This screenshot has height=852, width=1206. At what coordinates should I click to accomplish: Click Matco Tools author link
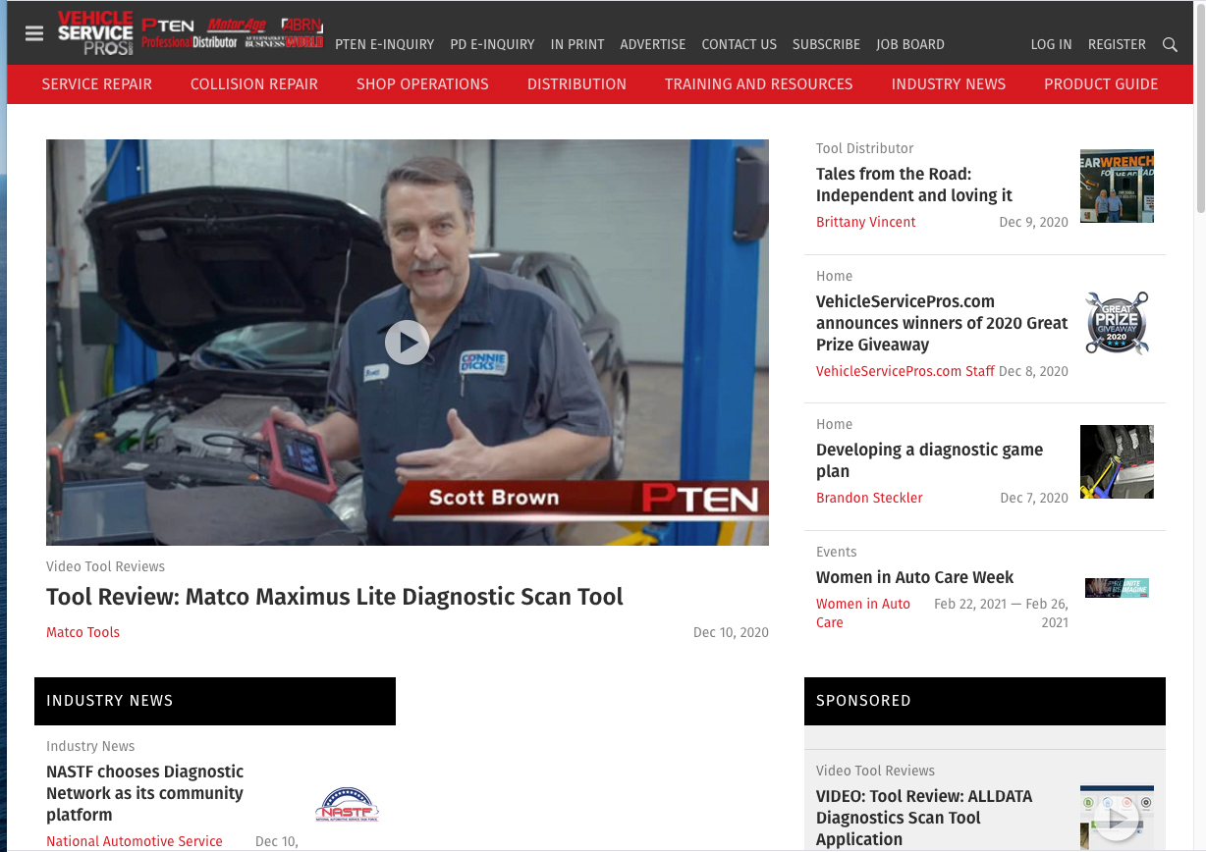83,632
